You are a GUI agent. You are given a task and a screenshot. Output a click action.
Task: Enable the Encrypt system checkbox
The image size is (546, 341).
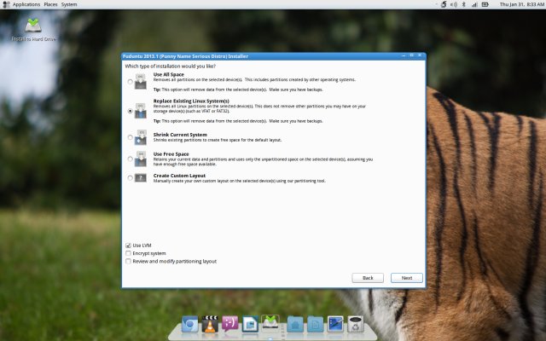click(129, 253)
